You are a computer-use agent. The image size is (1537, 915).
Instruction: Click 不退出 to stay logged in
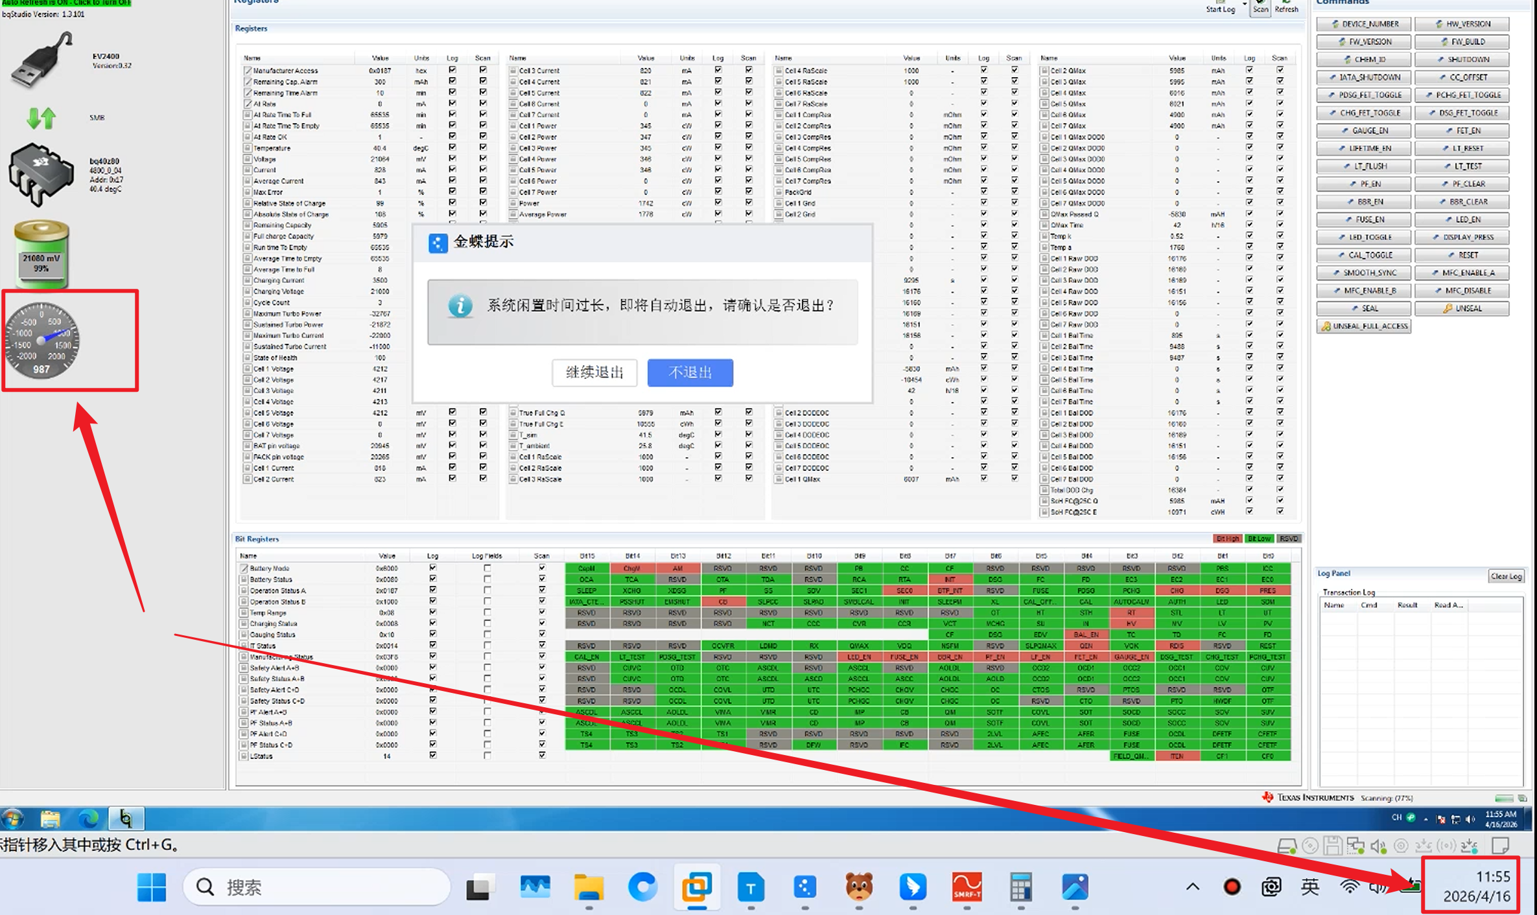click(x=690, y=372)
